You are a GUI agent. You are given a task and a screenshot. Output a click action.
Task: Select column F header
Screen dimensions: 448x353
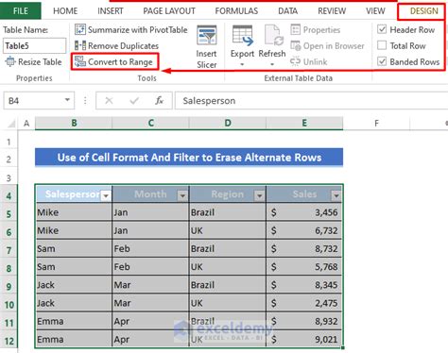point(376,123)
